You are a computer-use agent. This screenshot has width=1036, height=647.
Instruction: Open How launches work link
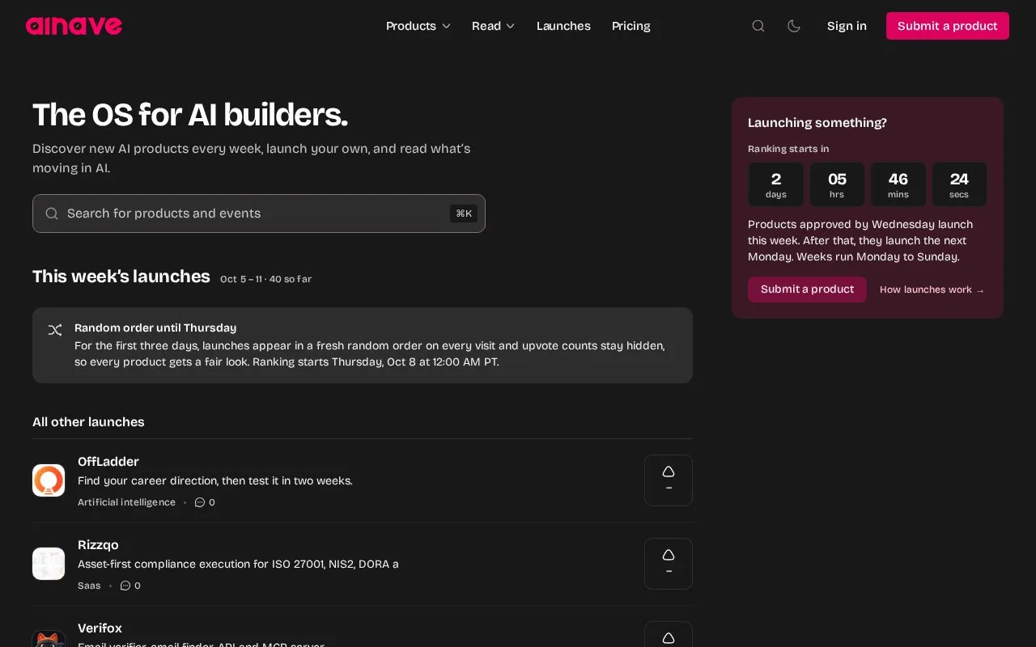[x=932, y=290]
